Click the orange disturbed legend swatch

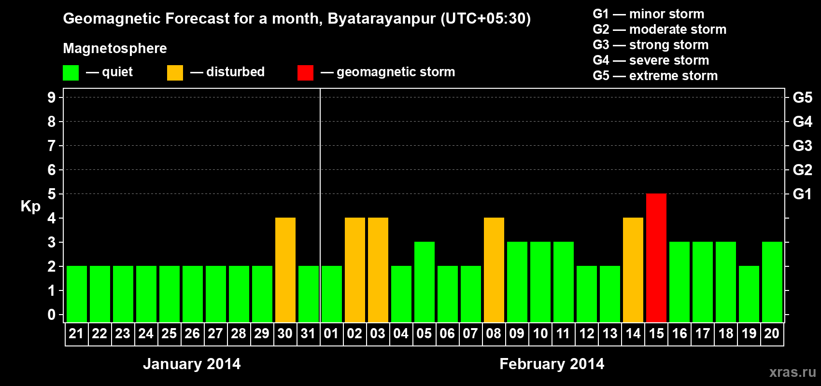click(x=175, y=73)
